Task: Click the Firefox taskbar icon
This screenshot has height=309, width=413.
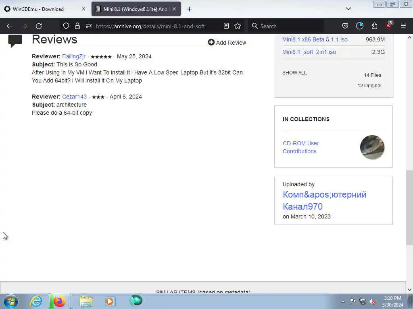Action: pyautogui.click(x=60, y=301)
